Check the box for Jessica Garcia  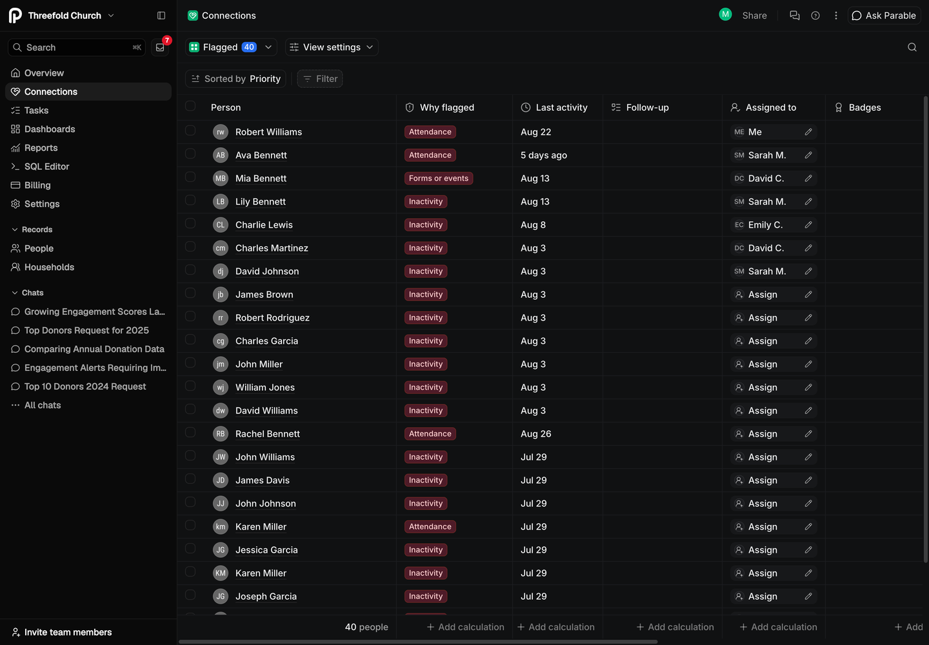190,548
